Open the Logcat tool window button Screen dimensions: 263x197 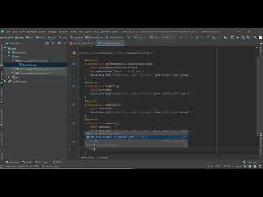point(42,162)
